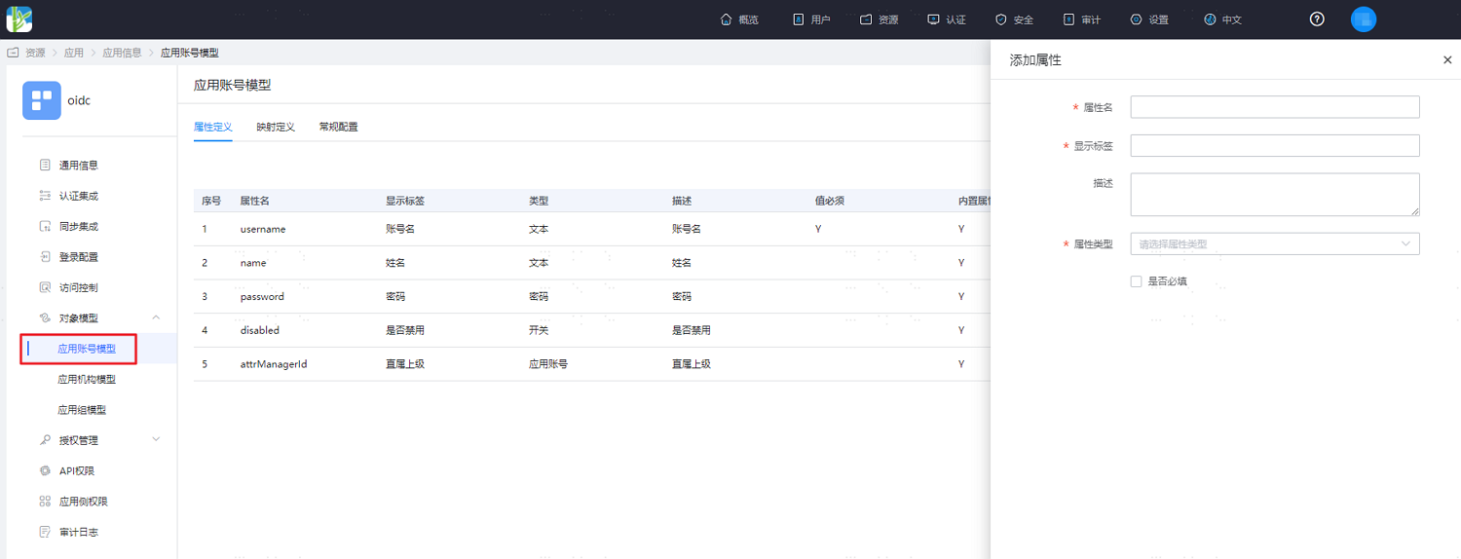Click the 安全 shield icon
The width and height of the screenshot is (1461, 559).
[1001, 19]
